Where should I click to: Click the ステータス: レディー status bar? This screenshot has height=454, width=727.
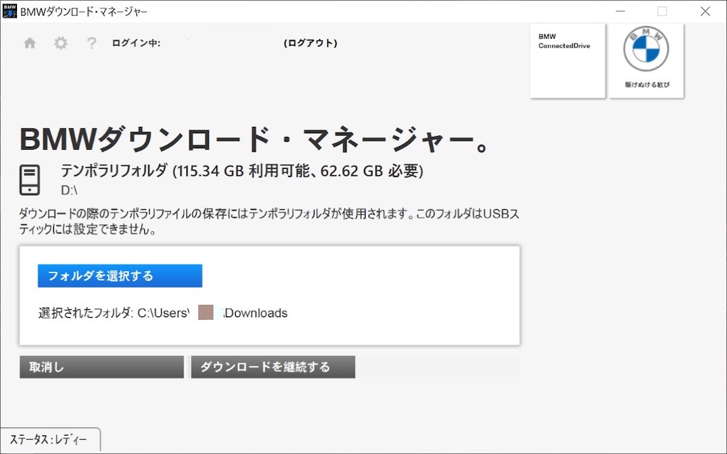[50, 440]
